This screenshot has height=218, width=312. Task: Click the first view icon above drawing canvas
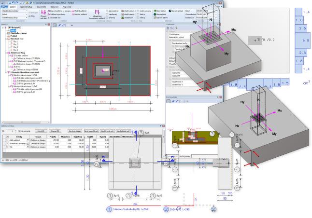[55, 25]
